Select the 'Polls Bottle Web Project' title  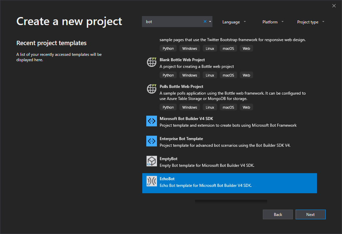[x=181, y=87]
